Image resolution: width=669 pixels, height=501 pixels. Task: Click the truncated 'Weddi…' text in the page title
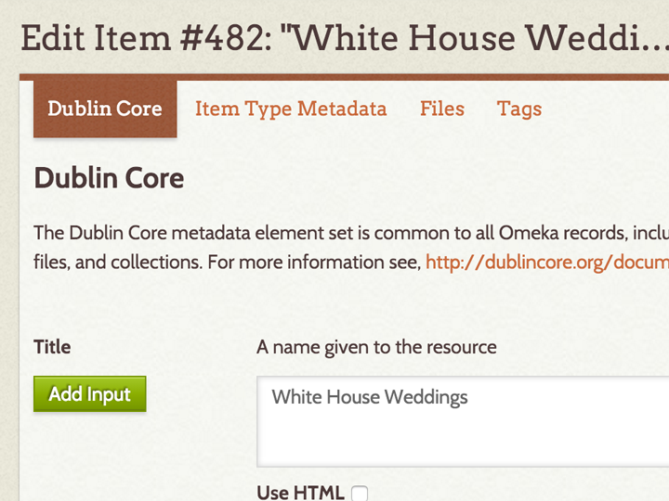pyautogui.click(x=597, y=38)
